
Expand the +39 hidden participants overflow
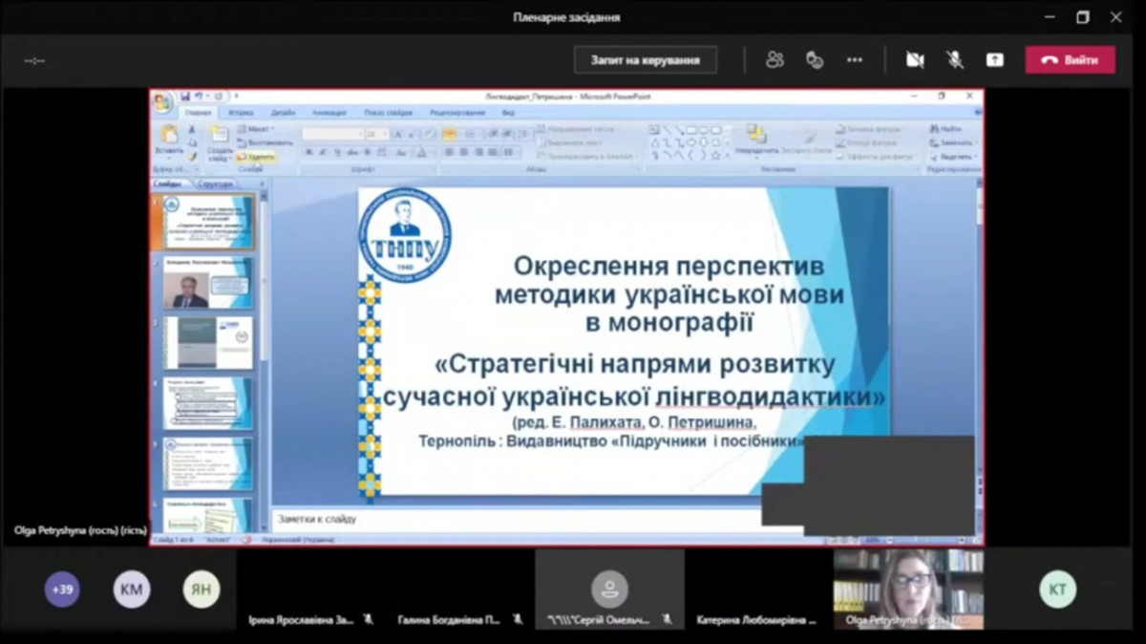[x=62, y=590]
